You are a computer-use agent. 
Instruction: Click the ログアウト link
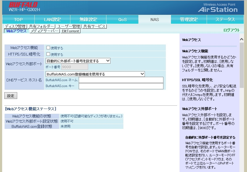231,30
